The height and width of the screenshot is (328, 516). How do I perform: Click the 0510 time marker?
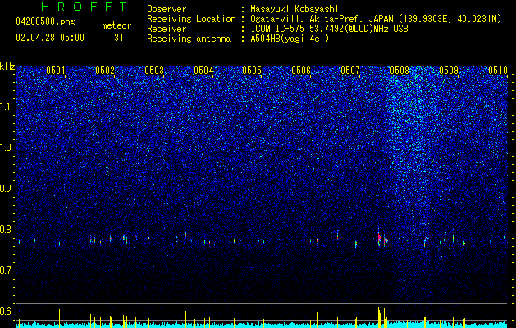click(498, 70)
